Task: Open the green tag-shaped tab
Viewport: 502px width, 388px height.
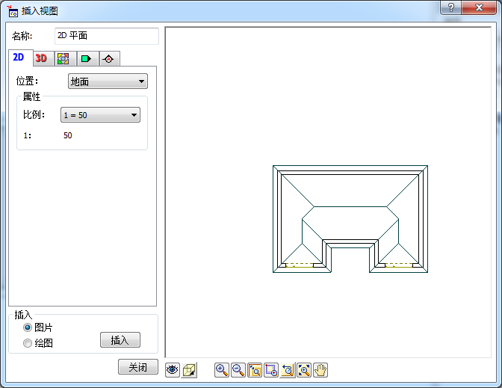Action: tap(87, 58)
